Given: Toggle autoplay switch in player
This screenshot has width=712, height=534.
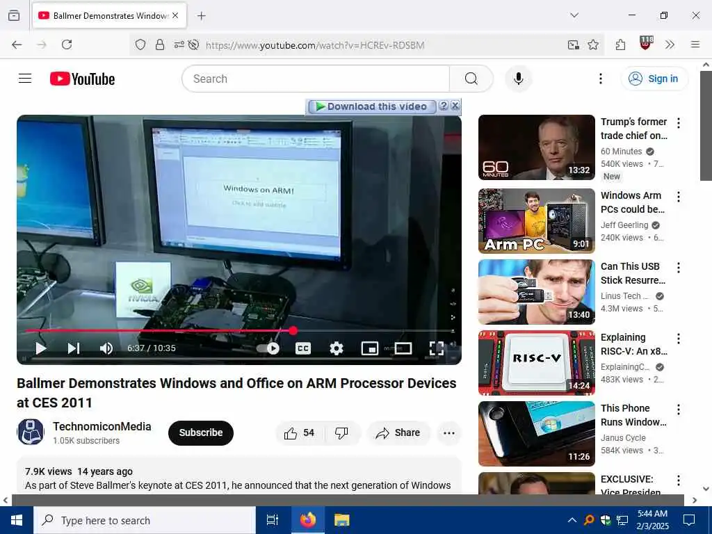Looking at the screenshot, I should pyautogui.click(x=268, y=348).
